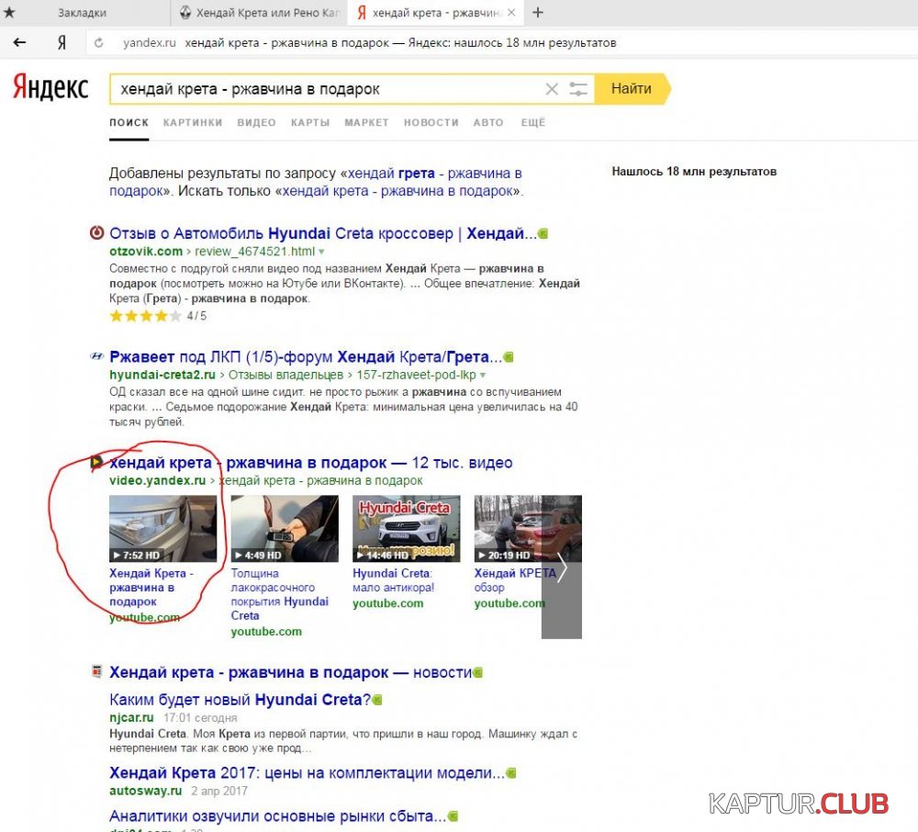Open 'Ржавеет под ЛКП (1/5)-форум' result
Viewport: 918px width, 832px height.
306,356
